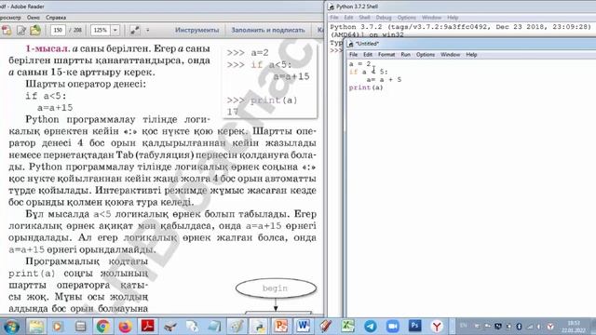This screenshot has width=596, height=335.
Task: Open the Edit menu in Untitled editor
Action: coord(367,55)
